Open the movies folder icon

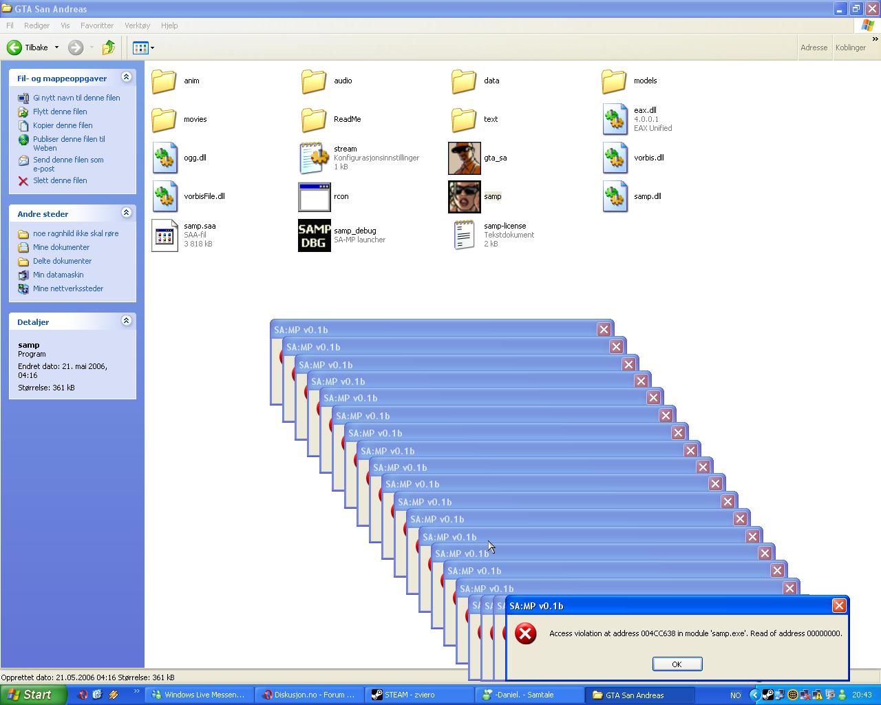(164, 119)
